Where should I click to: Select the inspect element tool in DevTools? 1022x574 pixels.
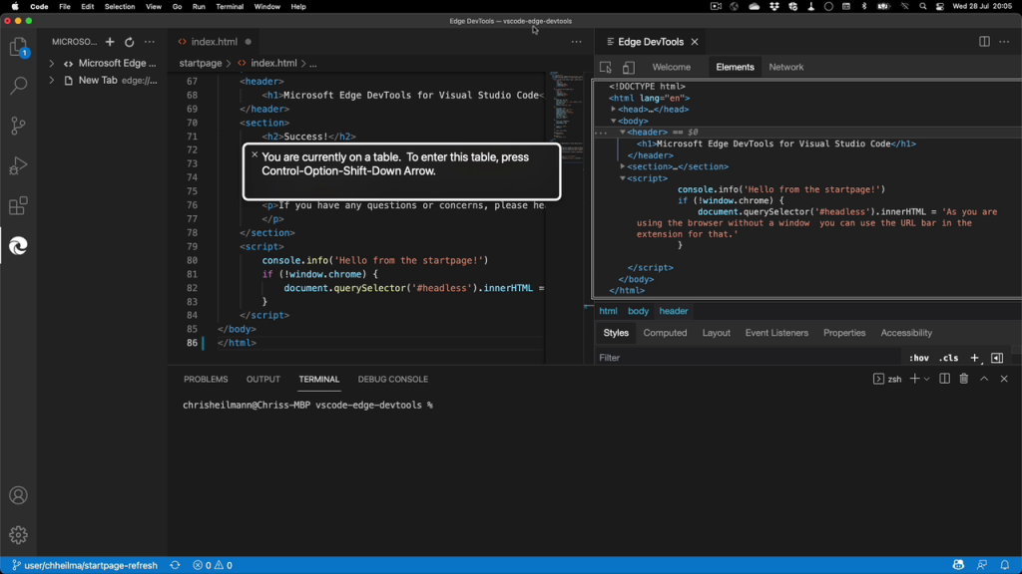606,67
